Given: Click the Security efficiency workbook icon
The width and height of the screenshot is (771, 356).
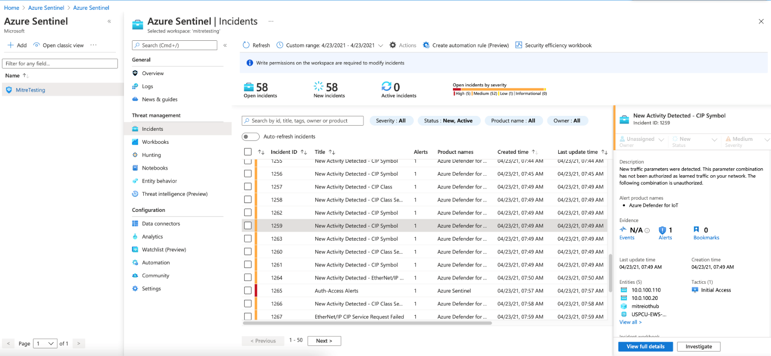Looking at the screenshot, I should coord(519,45).
